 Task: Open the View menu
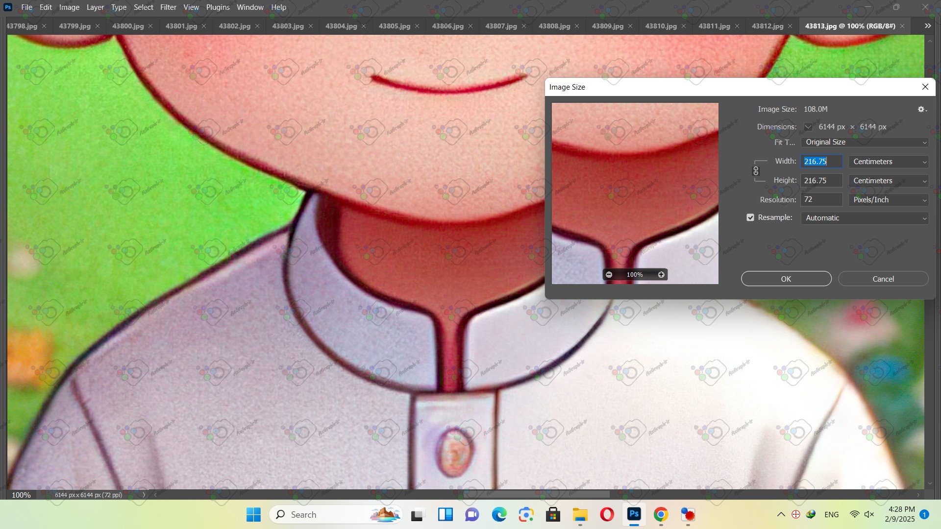(x=191, y=7)
